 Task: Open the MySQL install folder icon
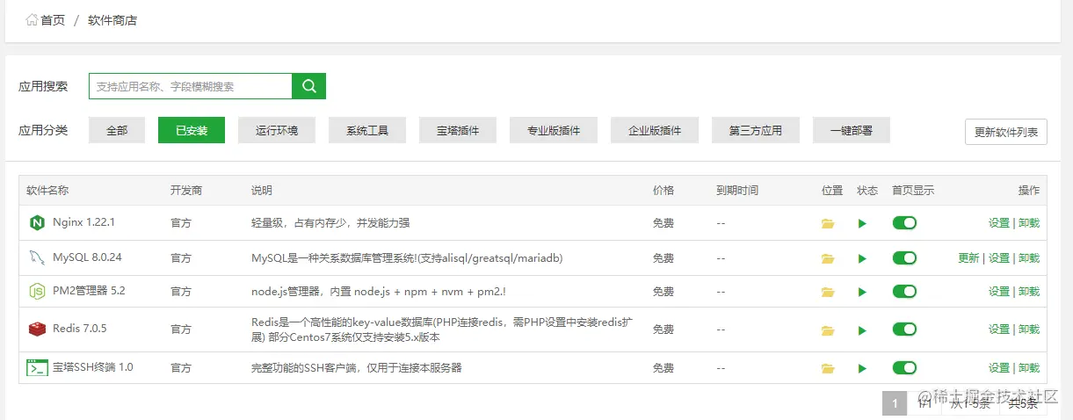pyautogui.click(x=827, y=258)
